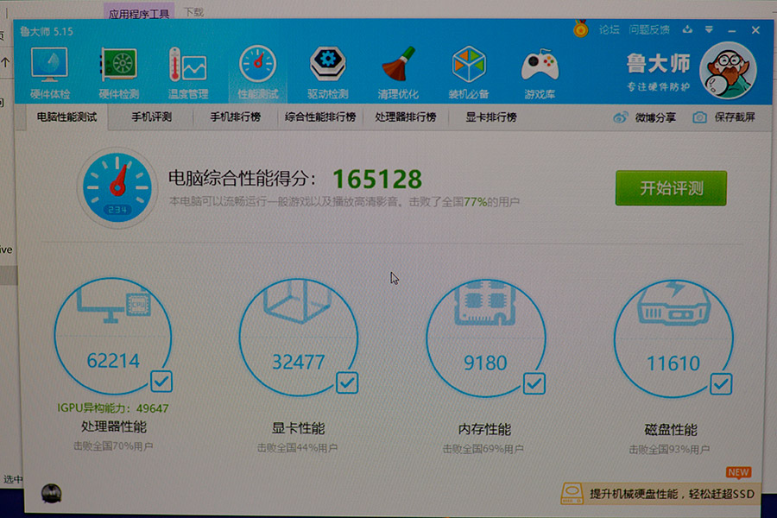Open 温度管理 temperature management
The height and width of the screenshot is (518, 777).
point(188,73)
